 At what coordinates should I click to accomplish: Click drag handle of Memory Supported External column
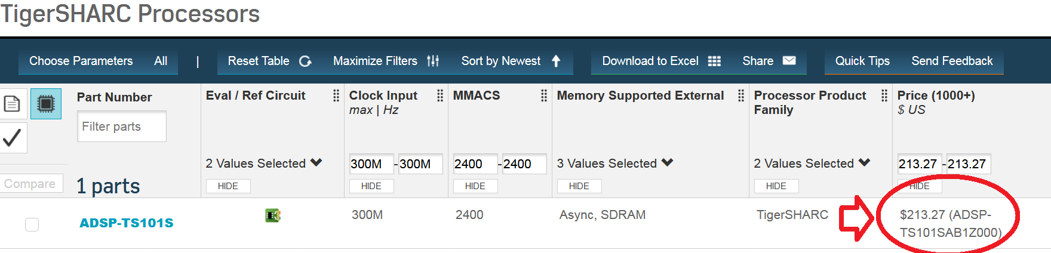[741, 95]
